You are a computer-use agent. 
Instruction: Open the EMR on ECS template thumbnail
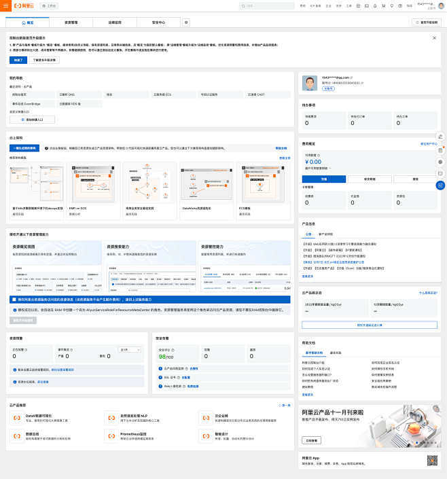click(93, 185)
